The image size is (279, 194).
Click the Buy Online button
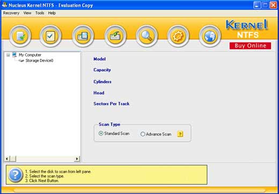tap(250, 46)
